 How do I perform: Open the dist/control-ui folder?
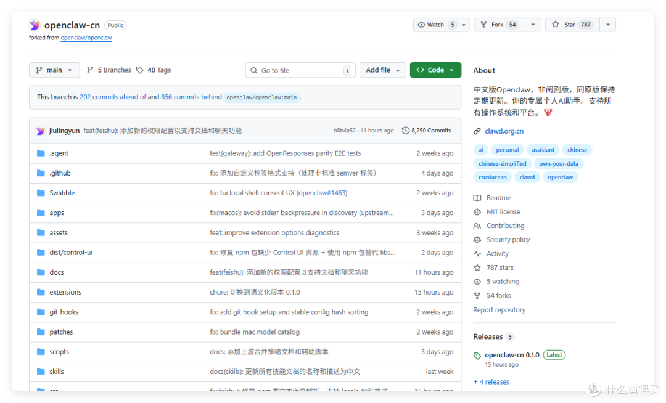(x=71, y=253)
